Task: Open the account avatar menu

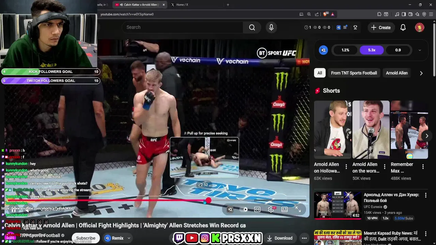Action: coord(420,28)
